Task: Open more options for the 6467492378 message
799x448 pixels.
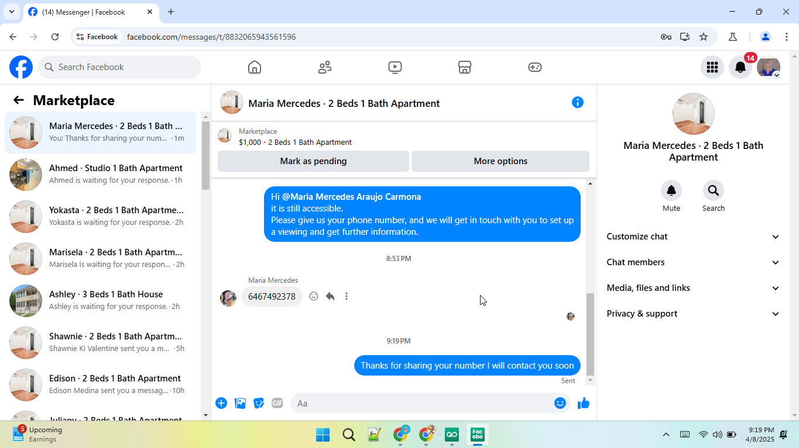Action: pos(347,296)
